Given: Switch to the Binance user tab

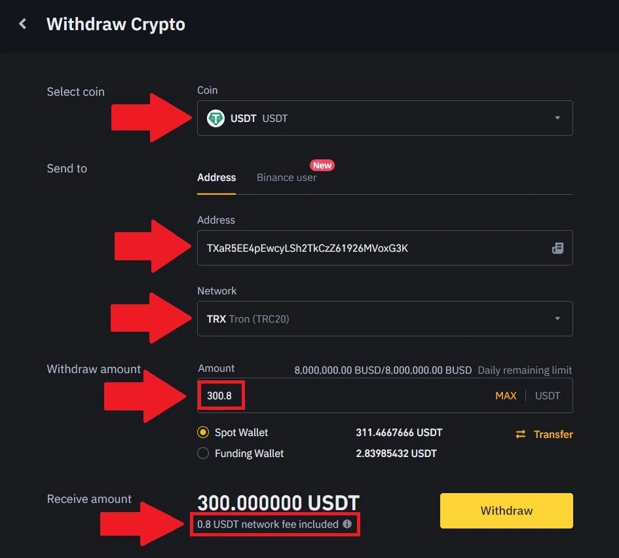Looking at the screenshot, I should click(x=286, y=177).
